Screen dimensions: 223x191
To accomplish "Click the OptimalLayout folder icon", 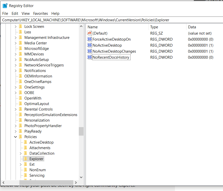I will [20, 104].
